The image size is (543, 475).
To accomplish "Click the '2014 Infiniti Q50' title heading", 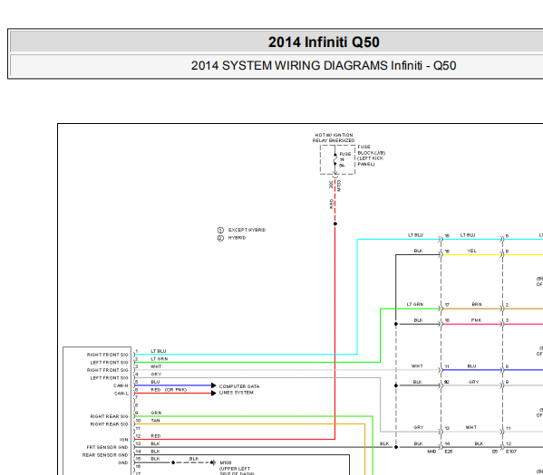I will coord(324,43).
